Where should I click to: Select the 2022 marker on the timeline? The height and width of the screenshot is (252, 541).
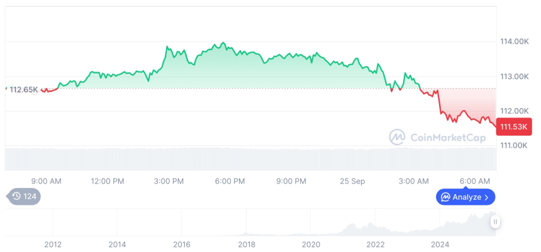376,244
